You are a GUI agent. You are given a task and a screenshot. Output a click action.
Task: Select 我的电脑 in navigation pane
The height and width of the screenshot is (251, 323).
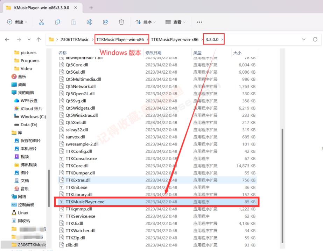tap(26, 93)
